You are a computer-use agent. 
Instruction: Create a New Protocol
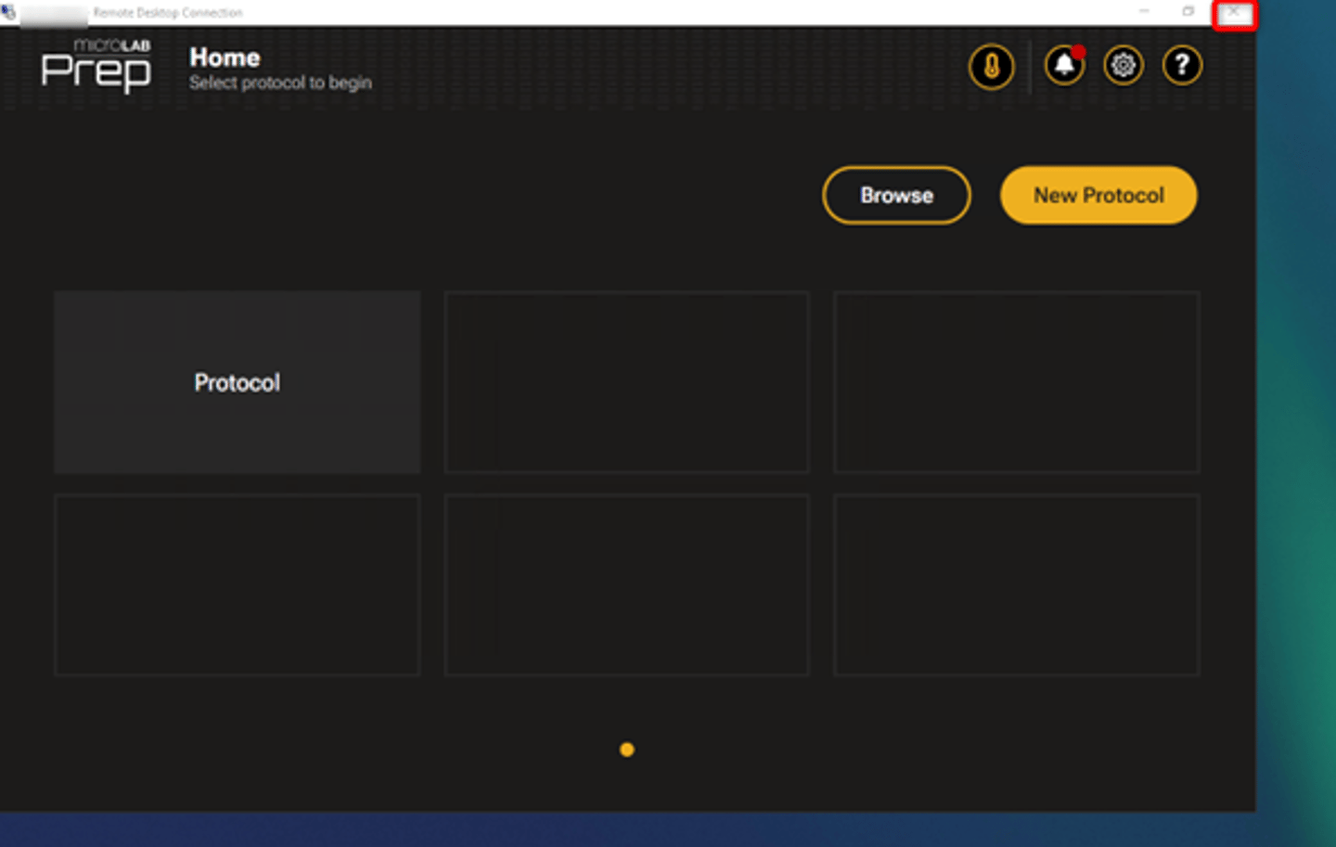[1098, 195]
